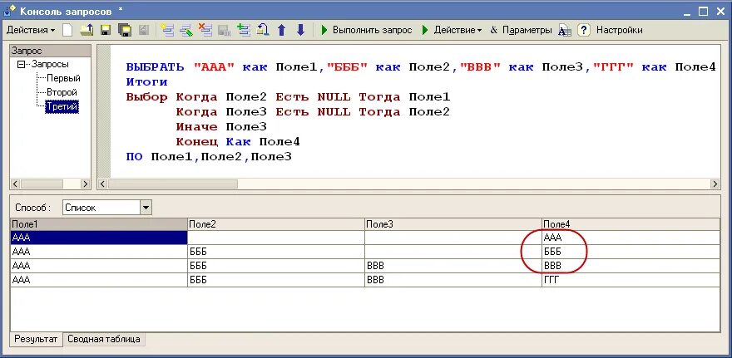Select the ААА cell in Поле4 column
The image size is (732, 358).
pos(631,238)
